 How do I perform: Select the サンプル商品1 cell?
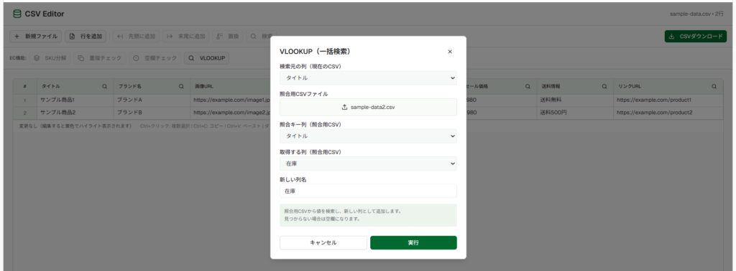click(x=75, y=100)
